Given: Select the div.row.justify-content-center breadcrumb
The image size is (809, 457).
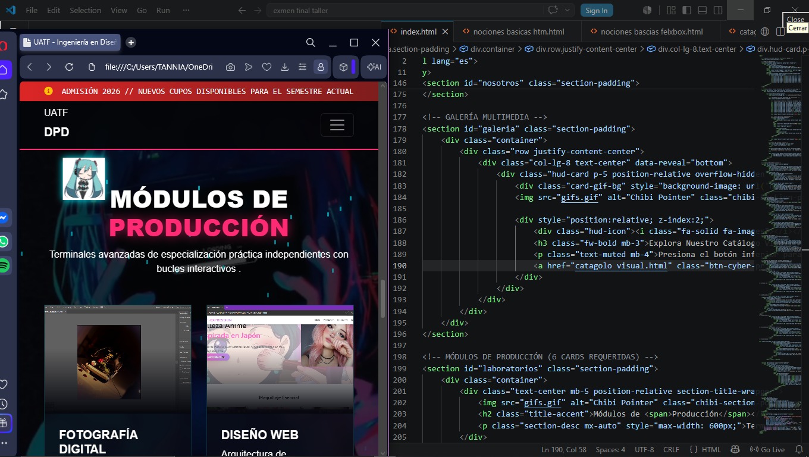Looking at the screenshot, I should pos(581,49).
